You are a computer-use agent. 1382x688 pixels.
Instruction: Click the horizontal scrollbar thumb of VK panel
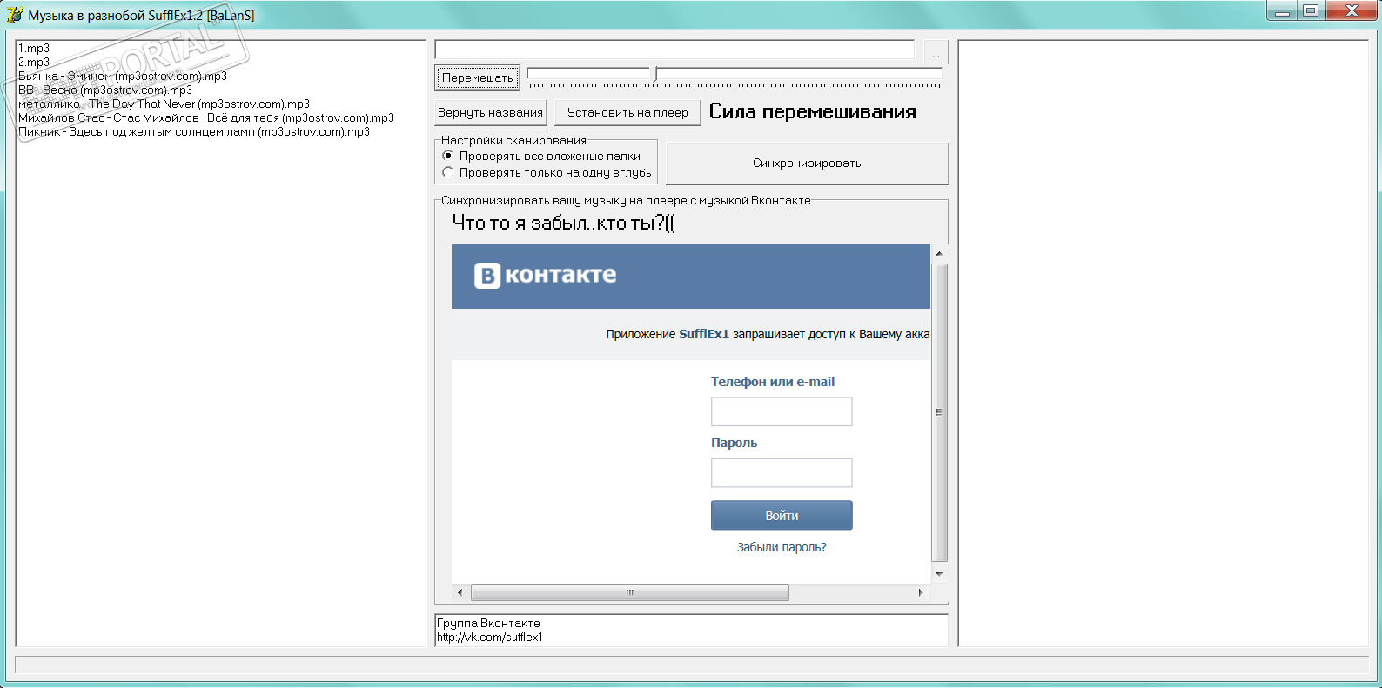[x=630, y=592]
